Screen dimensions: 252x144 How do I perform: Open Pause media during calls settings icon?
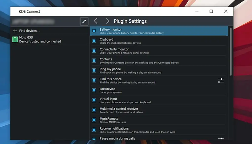[221, 138]
